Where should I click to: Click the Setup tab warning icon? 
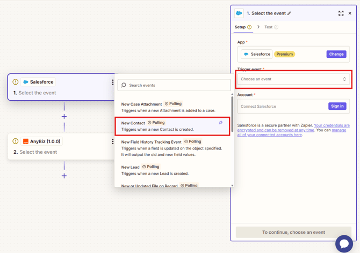click(x=249, y=27)
